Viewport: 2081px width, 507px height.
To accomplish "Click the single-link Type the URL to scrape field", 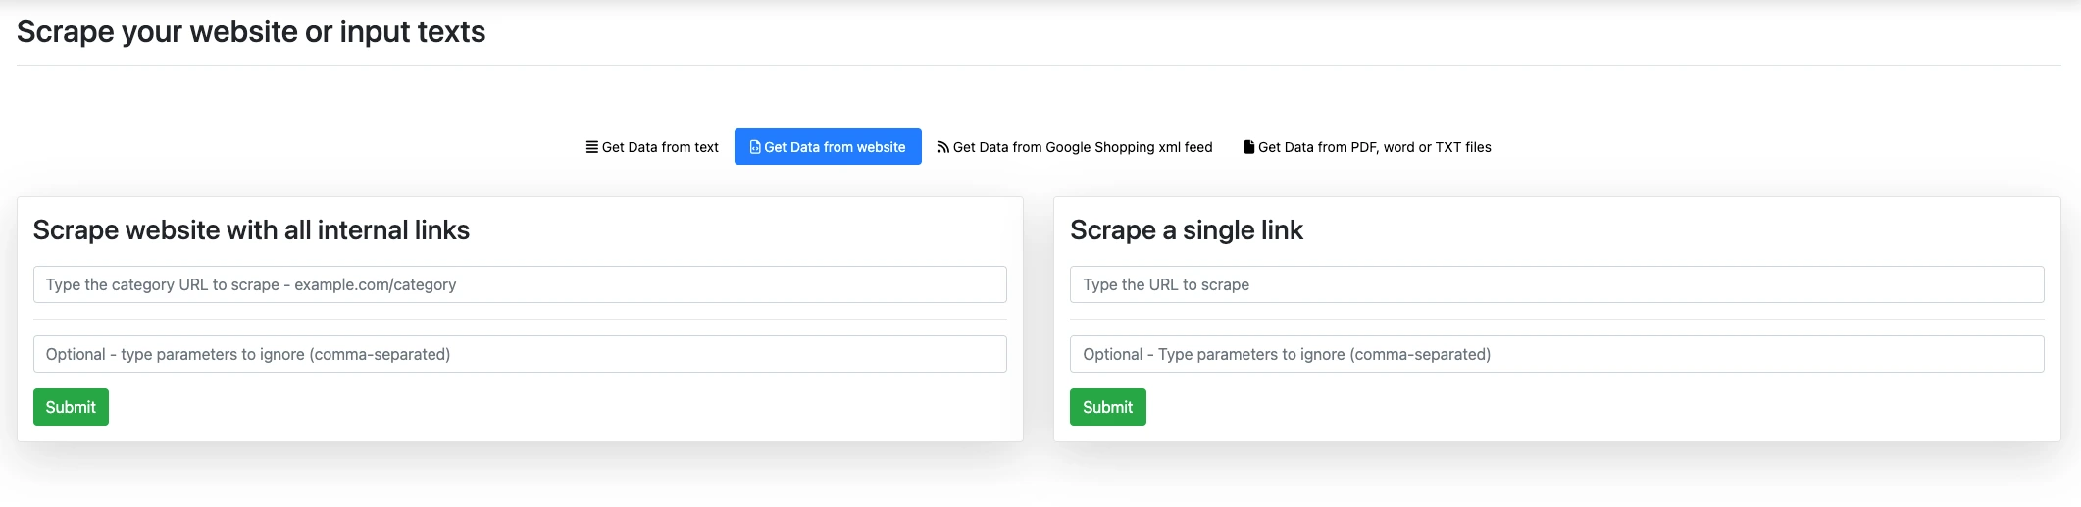I will click(x=1556, y=284).
